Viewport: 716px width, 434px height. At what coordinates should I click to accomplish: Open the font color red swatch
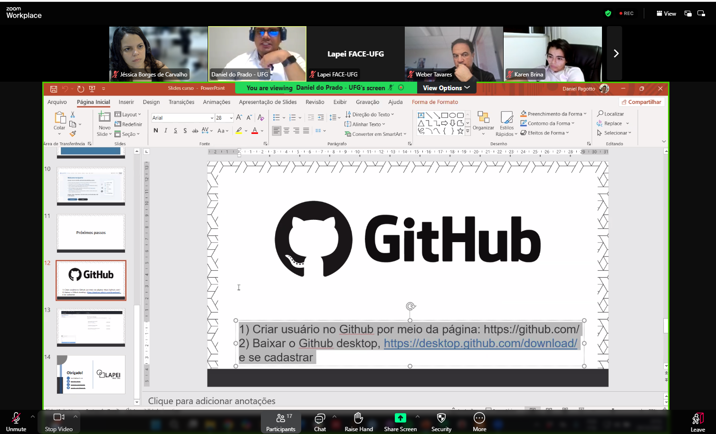[x=255, y=131]
